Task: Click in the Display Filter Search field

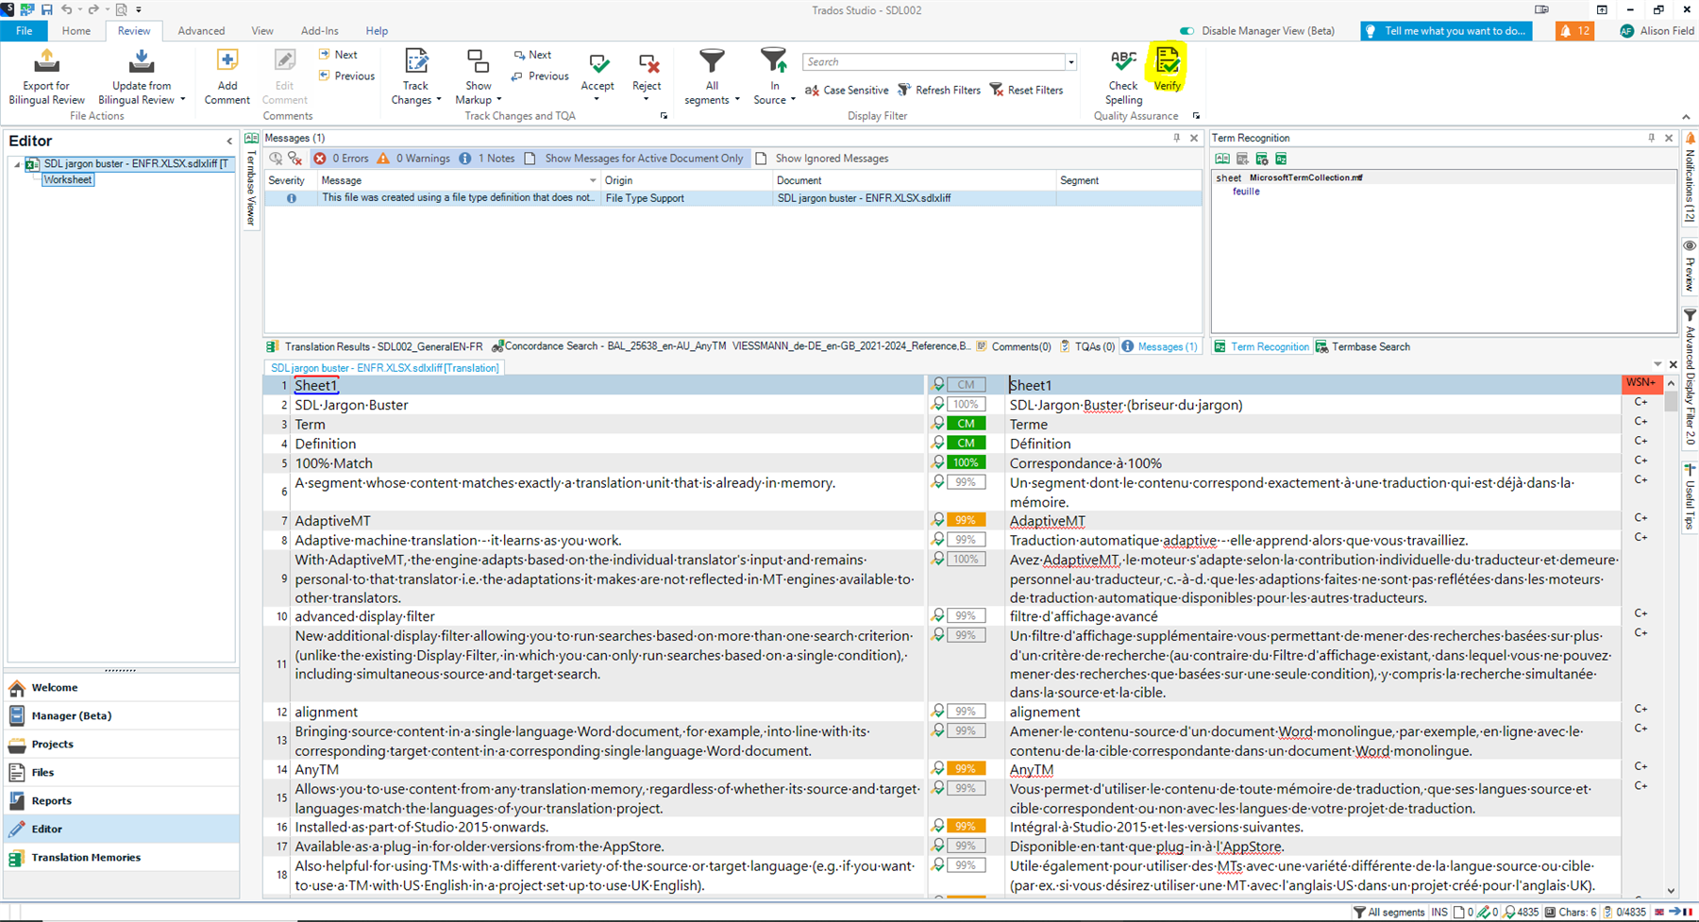Action: tap(934, 62)
